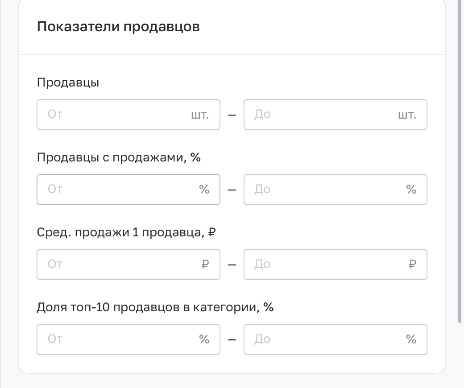Click the шт. suffix in Продавцы "До" field
The height and width of the screenshot is (388, 464).
pos(407,115)
